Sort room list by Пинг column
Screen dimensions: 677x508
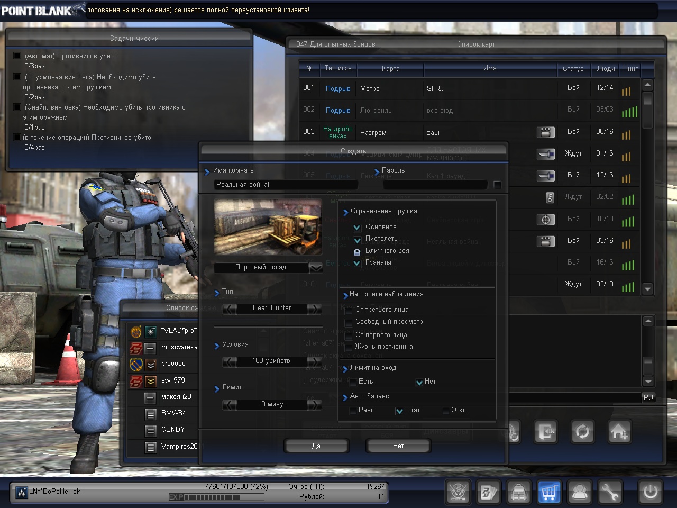pyautogui.click(x=630, y=69)
